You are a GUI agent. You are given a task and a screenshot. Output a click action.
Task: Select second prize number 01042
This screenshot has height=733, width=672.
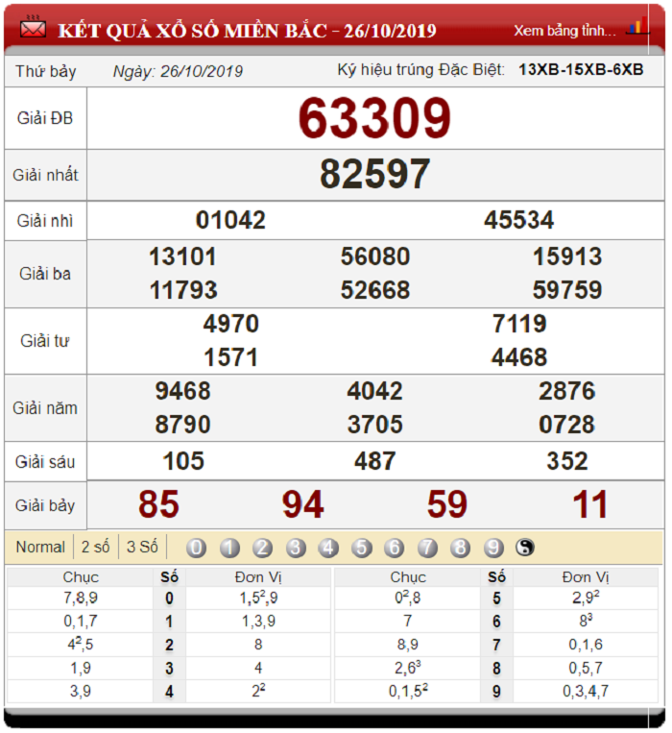click(x=230, y=220)
